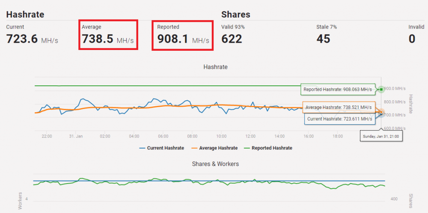The height and width of the screenshot is (213, 428).
Task: Click the 31. Jan date axis label
Action: click(76, 137)
